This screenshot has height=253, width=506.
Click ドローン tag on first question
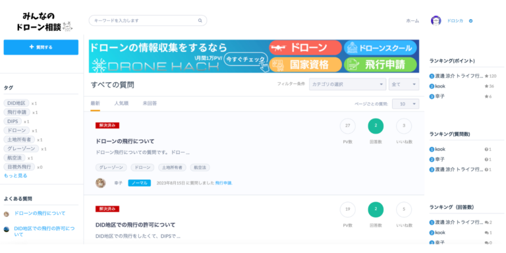tap(142, 167)
